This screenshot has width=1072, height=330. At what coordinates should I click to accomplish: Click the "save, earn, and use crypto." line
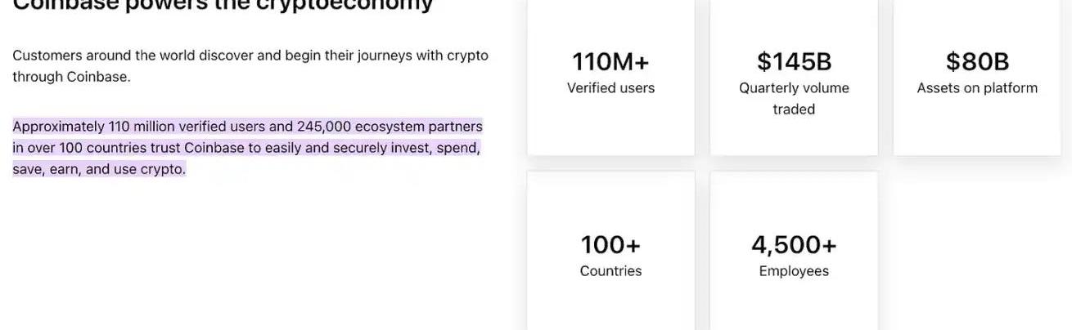point(99,169)
